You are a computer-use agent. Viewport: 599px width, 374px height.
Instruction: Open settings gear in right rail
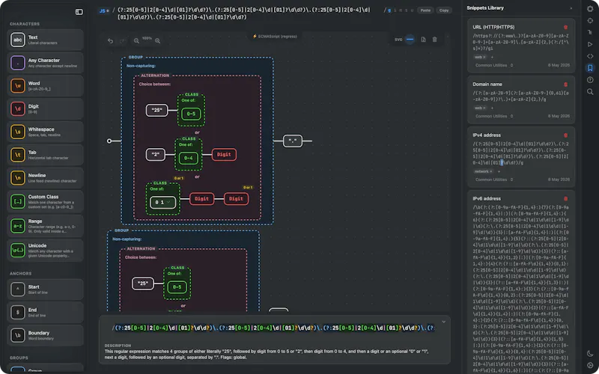tap(590, 8)
